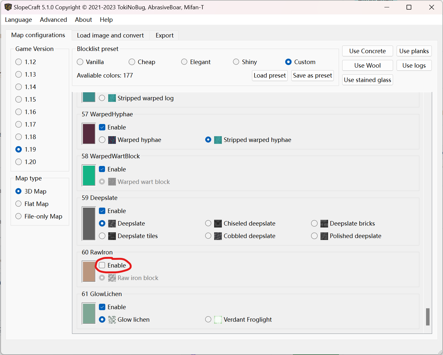Click the Use Concrete button
This screenshot has width=443, height=355.
(367, 51)
